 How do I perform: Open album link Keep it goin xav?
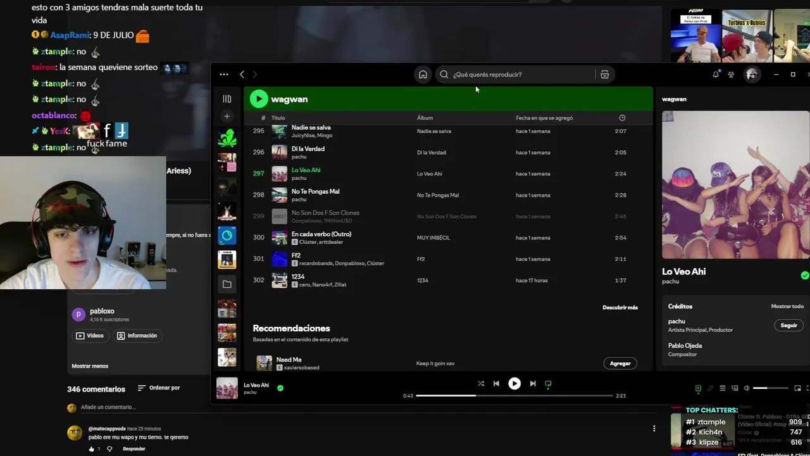[x=435, y=364]
